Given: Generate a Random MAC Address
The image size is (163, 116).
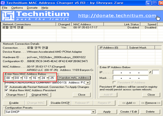Looking at the screenshot, I should 74,78.
